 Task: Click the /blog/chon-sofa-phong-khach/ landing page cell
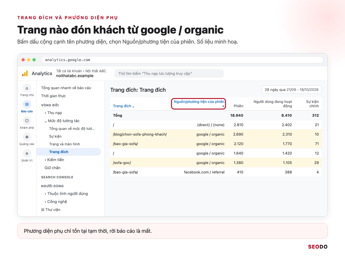click(140, 134)
